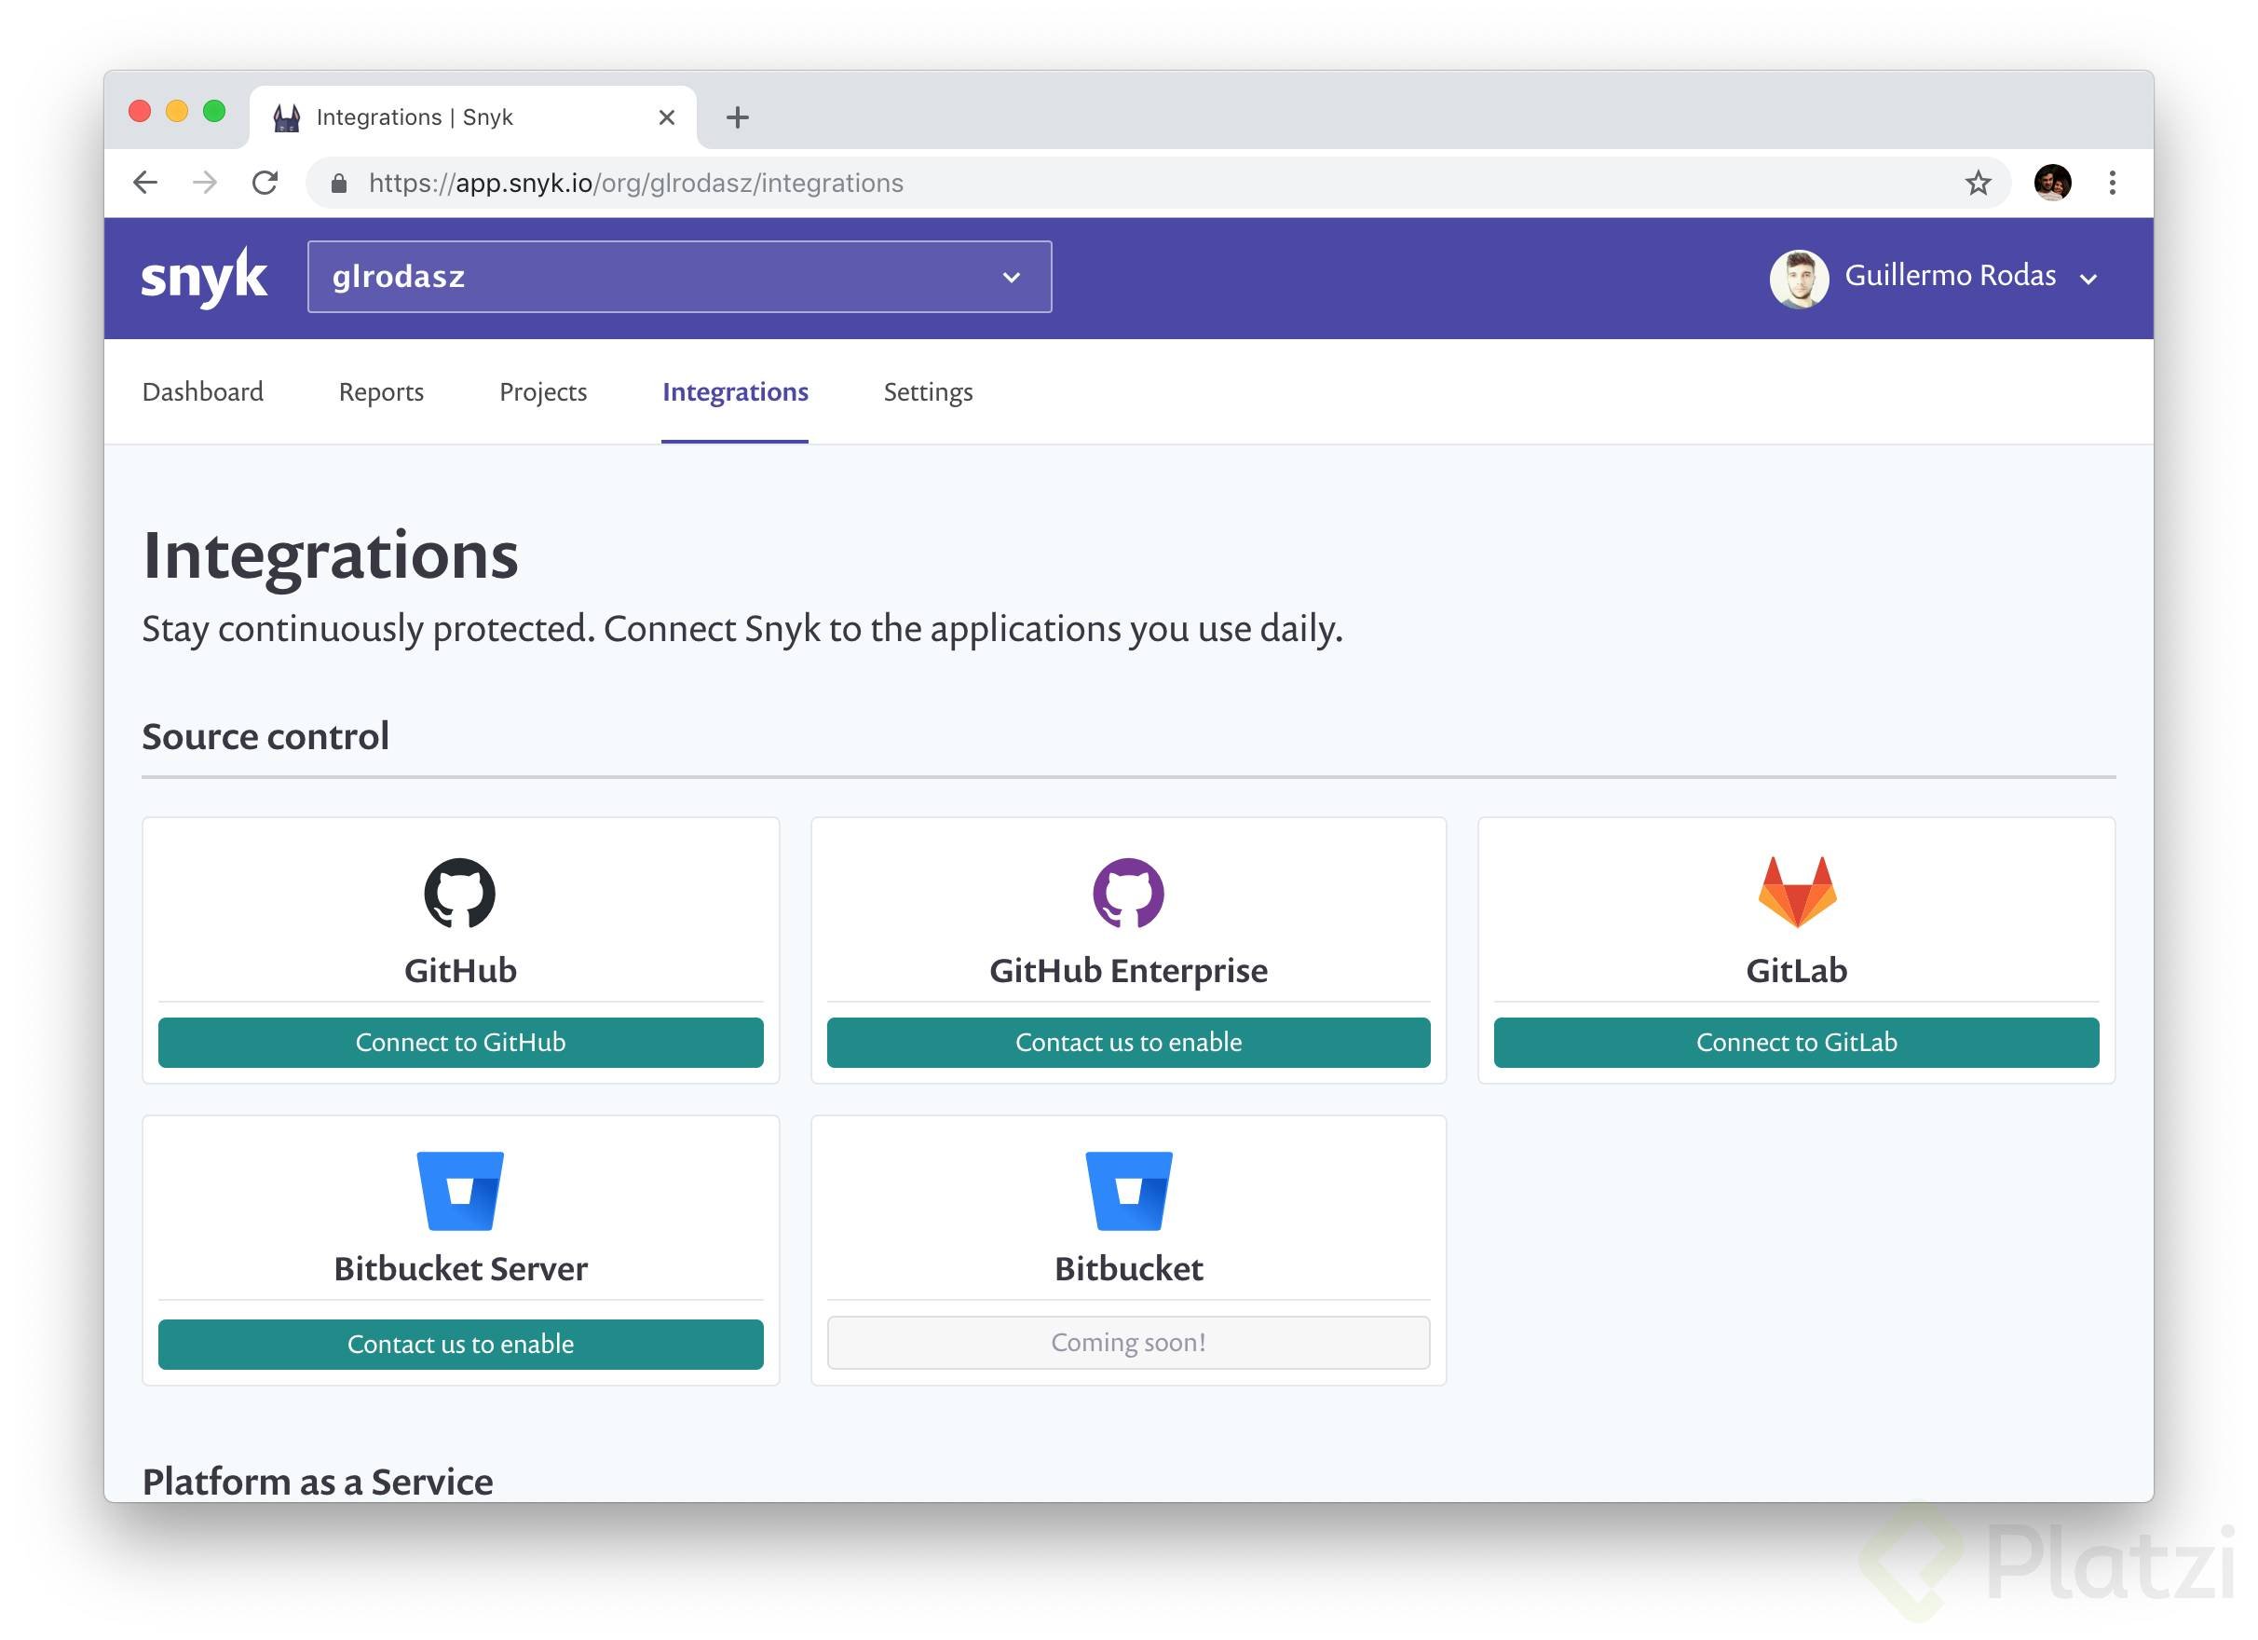Click the Connect to GitHub button
The height and width of the screenshot is (1640, 2258).
[x=460, y=1042]
